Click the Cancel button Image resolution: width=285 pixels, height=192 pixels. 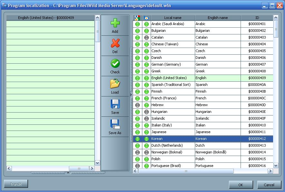point(269,185)
